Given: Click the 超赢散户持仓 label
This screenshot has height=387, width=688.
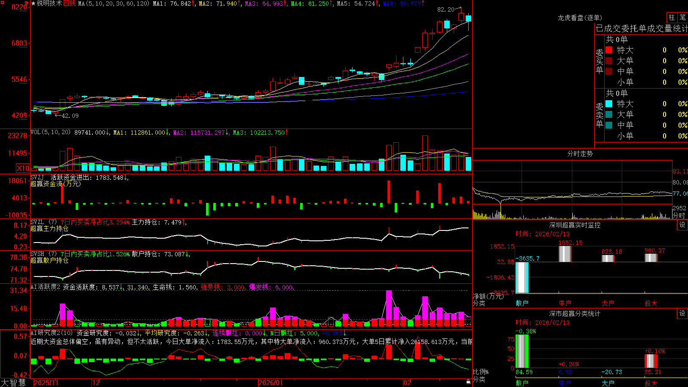Looking at the screenshot, I should (49, 260).
